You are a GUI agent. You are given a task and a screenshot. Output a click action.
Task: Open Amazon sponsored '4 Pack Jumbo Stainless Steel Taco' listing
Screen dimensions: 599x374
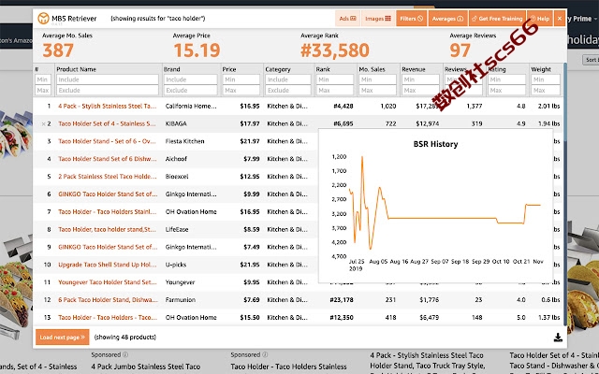pos(146,367)
